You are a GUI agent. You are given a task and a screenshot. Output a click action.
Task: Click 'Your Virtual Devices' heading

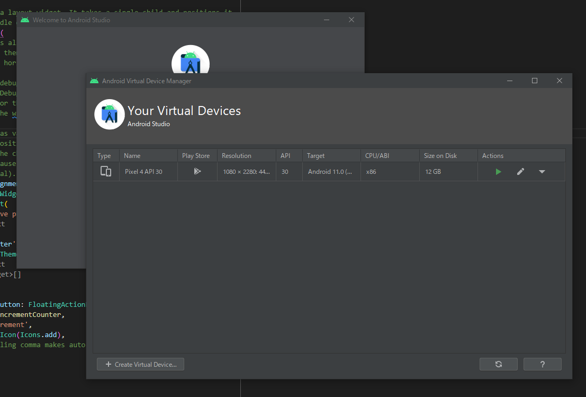tap(184, 111)
